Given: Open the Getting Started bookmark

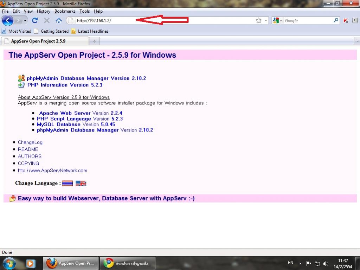Looking at the screenshot, I should click(x=51, y=31).
